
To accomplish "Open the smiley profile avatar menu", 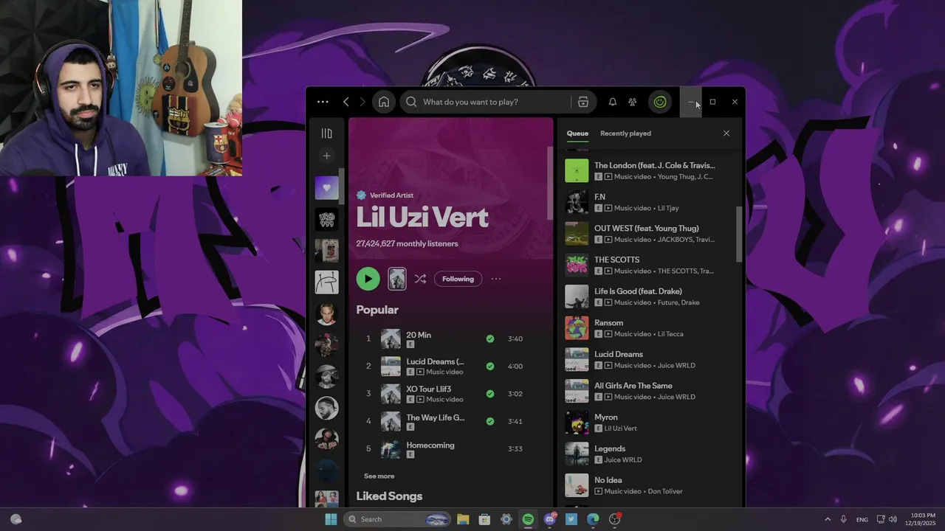I will coord(660,102).
